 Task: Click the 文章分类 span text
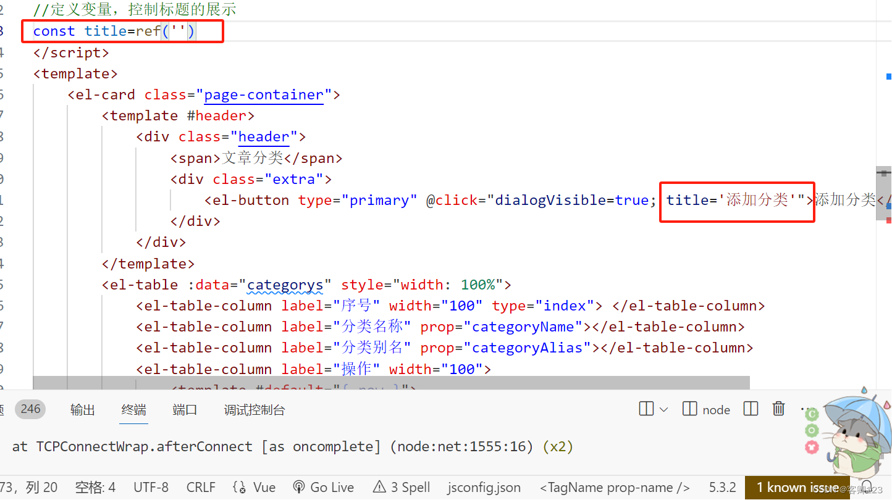coord(252,158)
